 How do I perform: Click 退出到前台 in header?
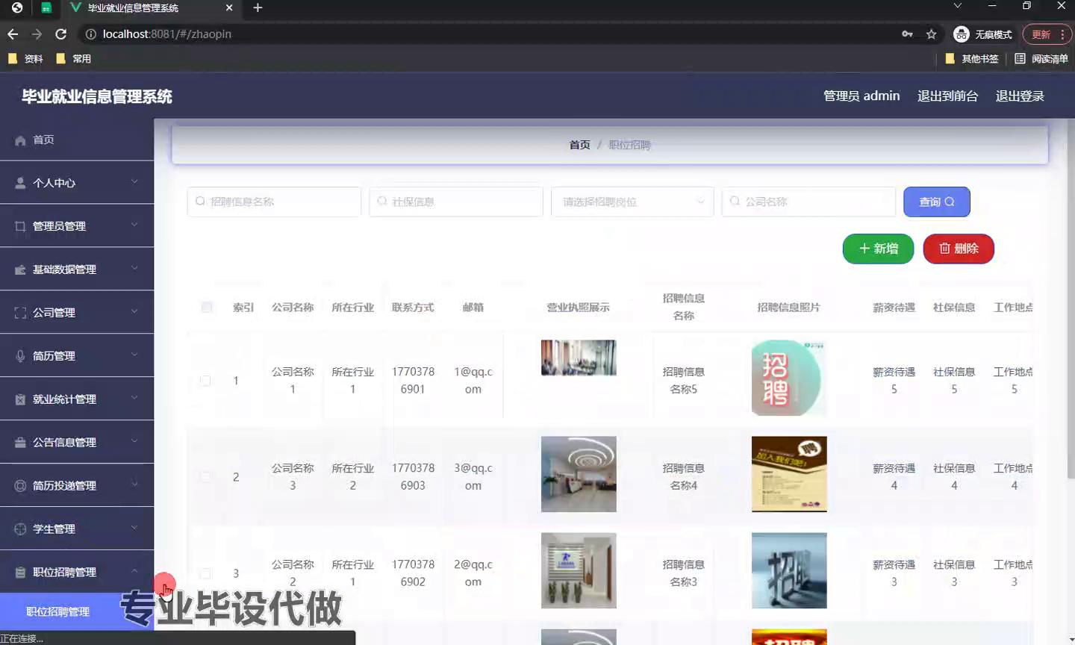(947, 96)
